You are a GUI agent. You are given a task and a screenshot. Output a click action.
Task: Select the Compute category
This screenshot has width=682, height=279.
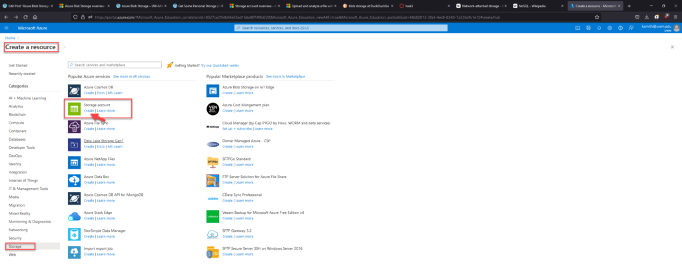(x=16, y=123)
